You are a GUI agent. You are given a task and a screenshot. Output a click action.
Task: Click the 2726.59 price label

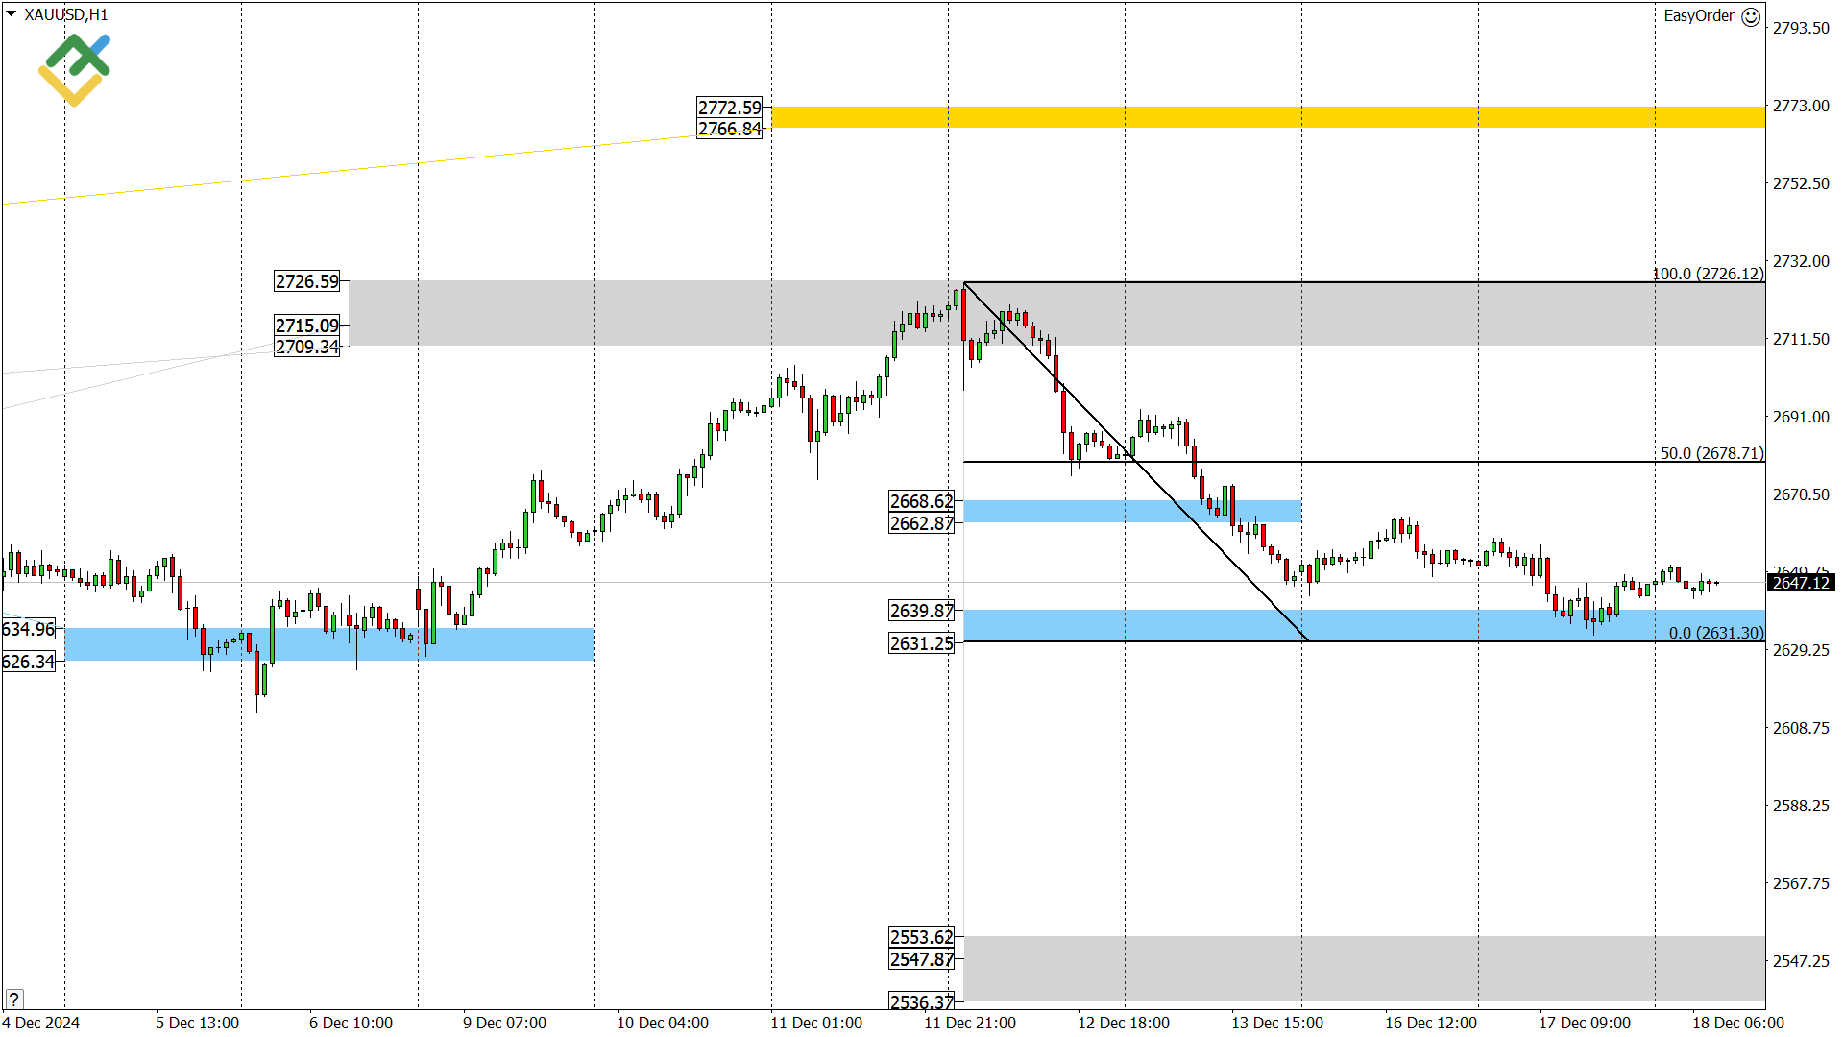[x=306, y=281]
